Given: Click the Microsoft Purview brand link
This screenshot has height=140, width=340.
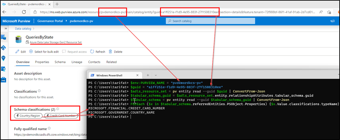Looking at the screenshot, I should click(17, 21).
